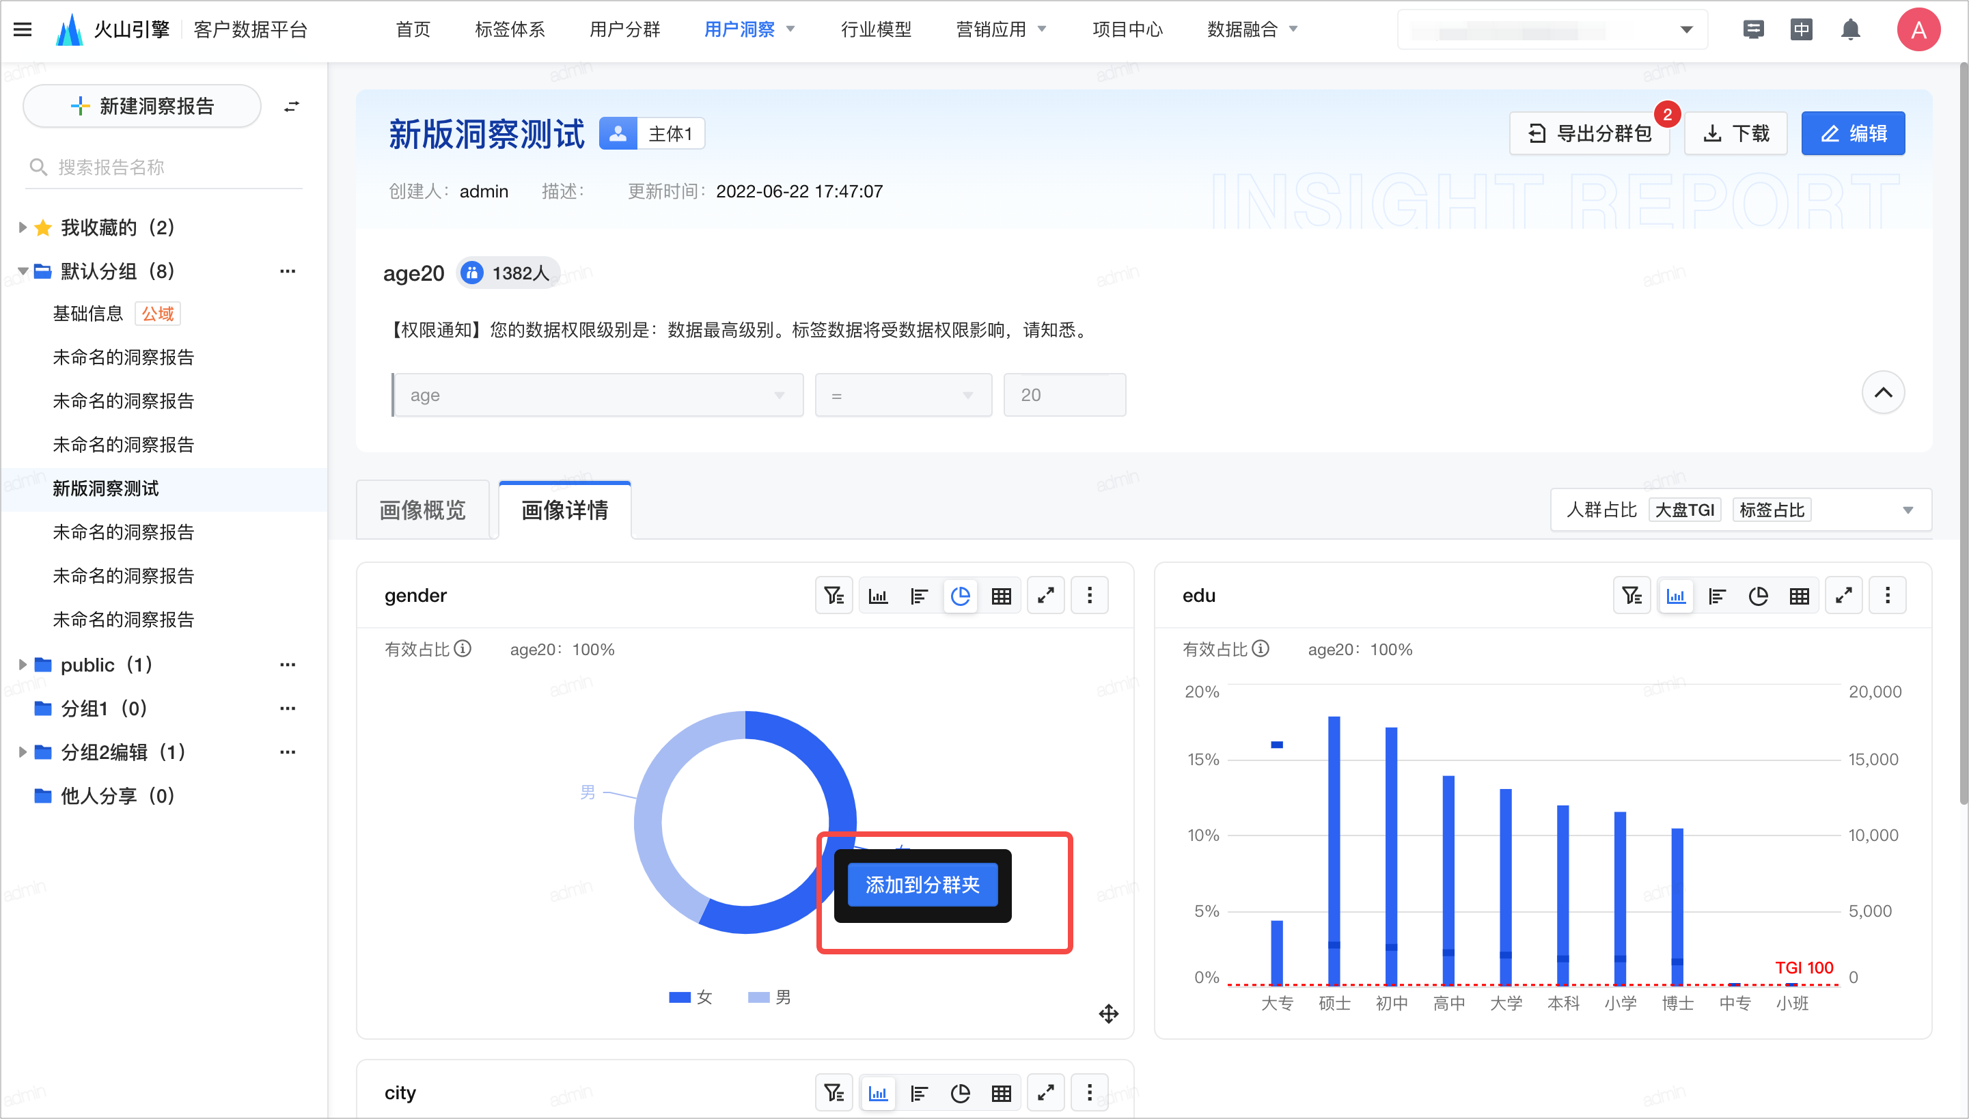
Task: Click 下载 button
Action: 1736,133
